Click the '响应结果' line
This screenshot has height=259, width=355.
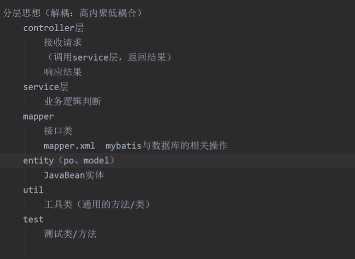pos(63,72)
